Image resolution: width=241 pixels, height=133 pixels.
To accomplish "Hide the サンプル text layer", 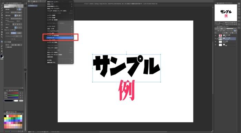I will click(x=216, y=39).
